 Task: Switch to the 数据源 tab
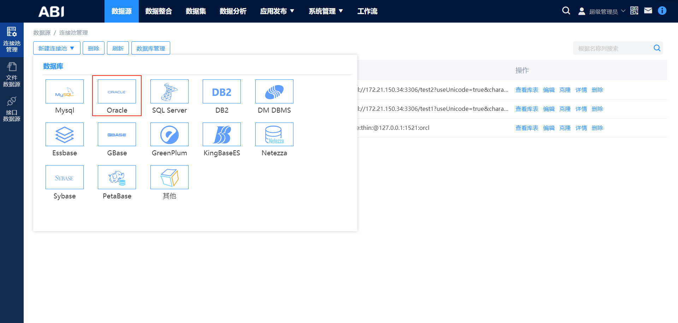(121, 11)
